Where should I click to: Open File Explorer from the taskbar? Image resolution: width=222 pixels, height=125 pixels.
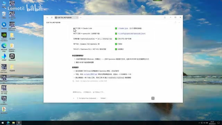(14, 123)
